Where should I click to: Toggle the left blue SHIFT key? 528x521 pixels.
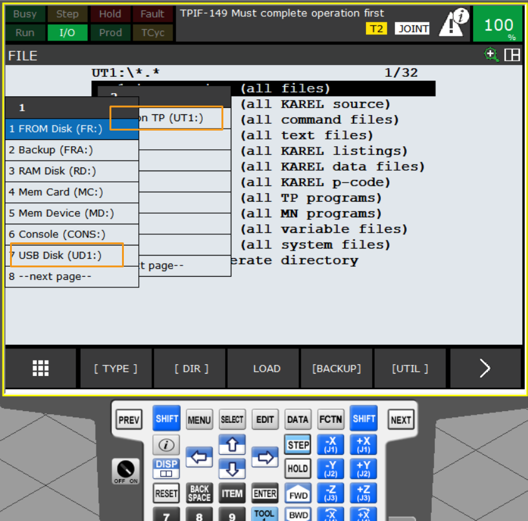(x=166, y=419)
